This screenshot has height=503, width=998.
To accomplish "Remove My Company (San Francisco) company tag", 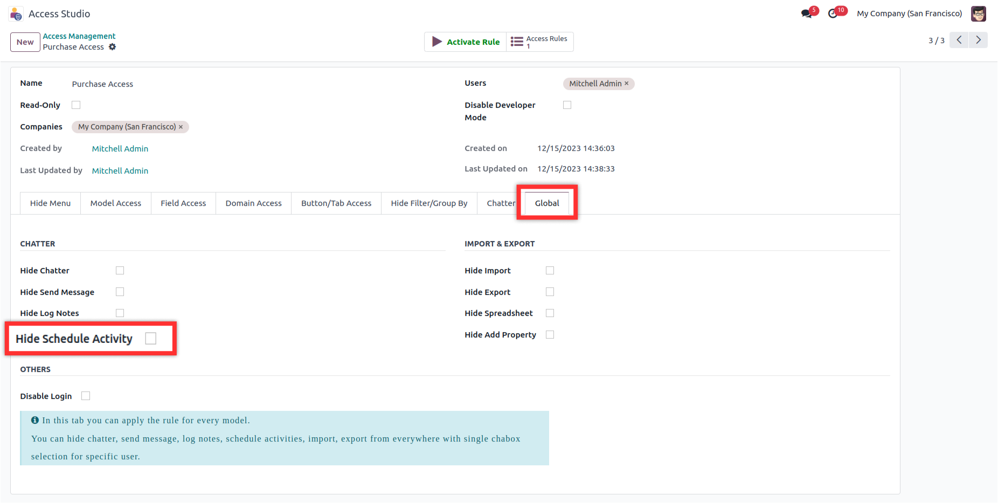I will pyautogui.click(x=181, y=127).
